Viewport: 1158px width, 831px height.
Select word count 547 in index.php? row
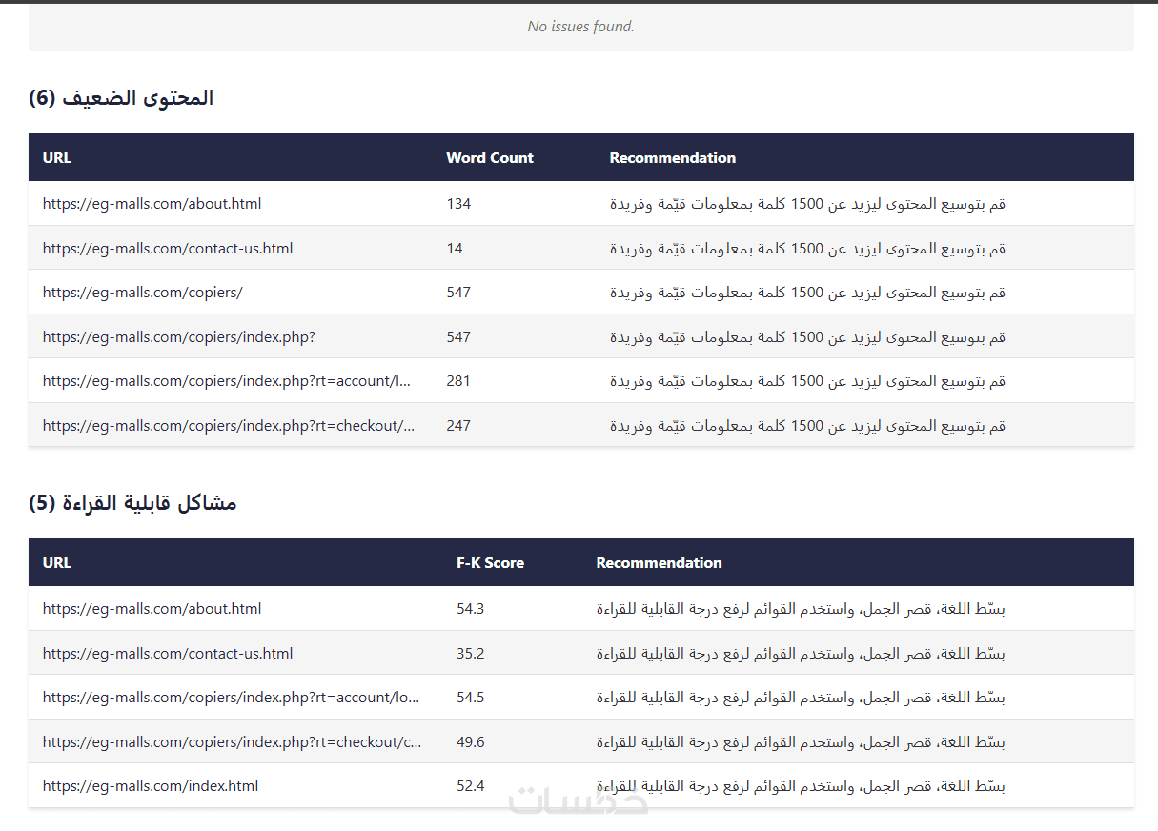tap(458, 337)
